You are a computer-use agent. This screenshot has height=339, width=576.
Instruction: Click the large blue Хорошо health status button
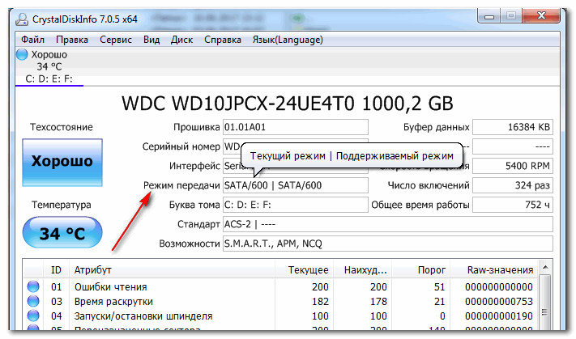[62, 162]
